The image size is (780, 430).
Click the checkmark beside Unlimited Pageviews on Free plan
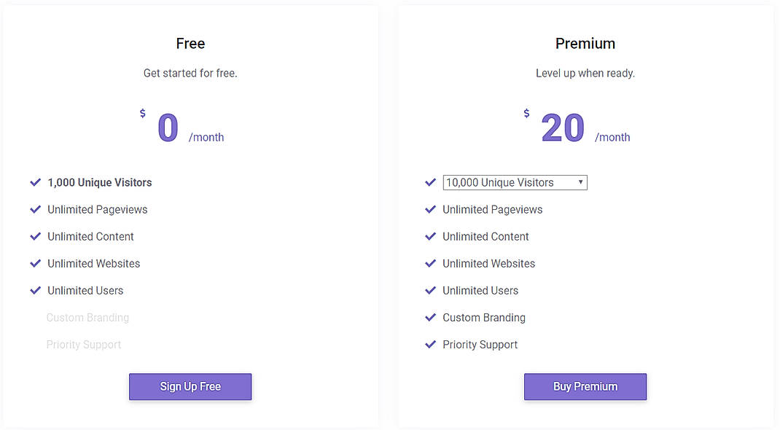[x=36, y=209]
